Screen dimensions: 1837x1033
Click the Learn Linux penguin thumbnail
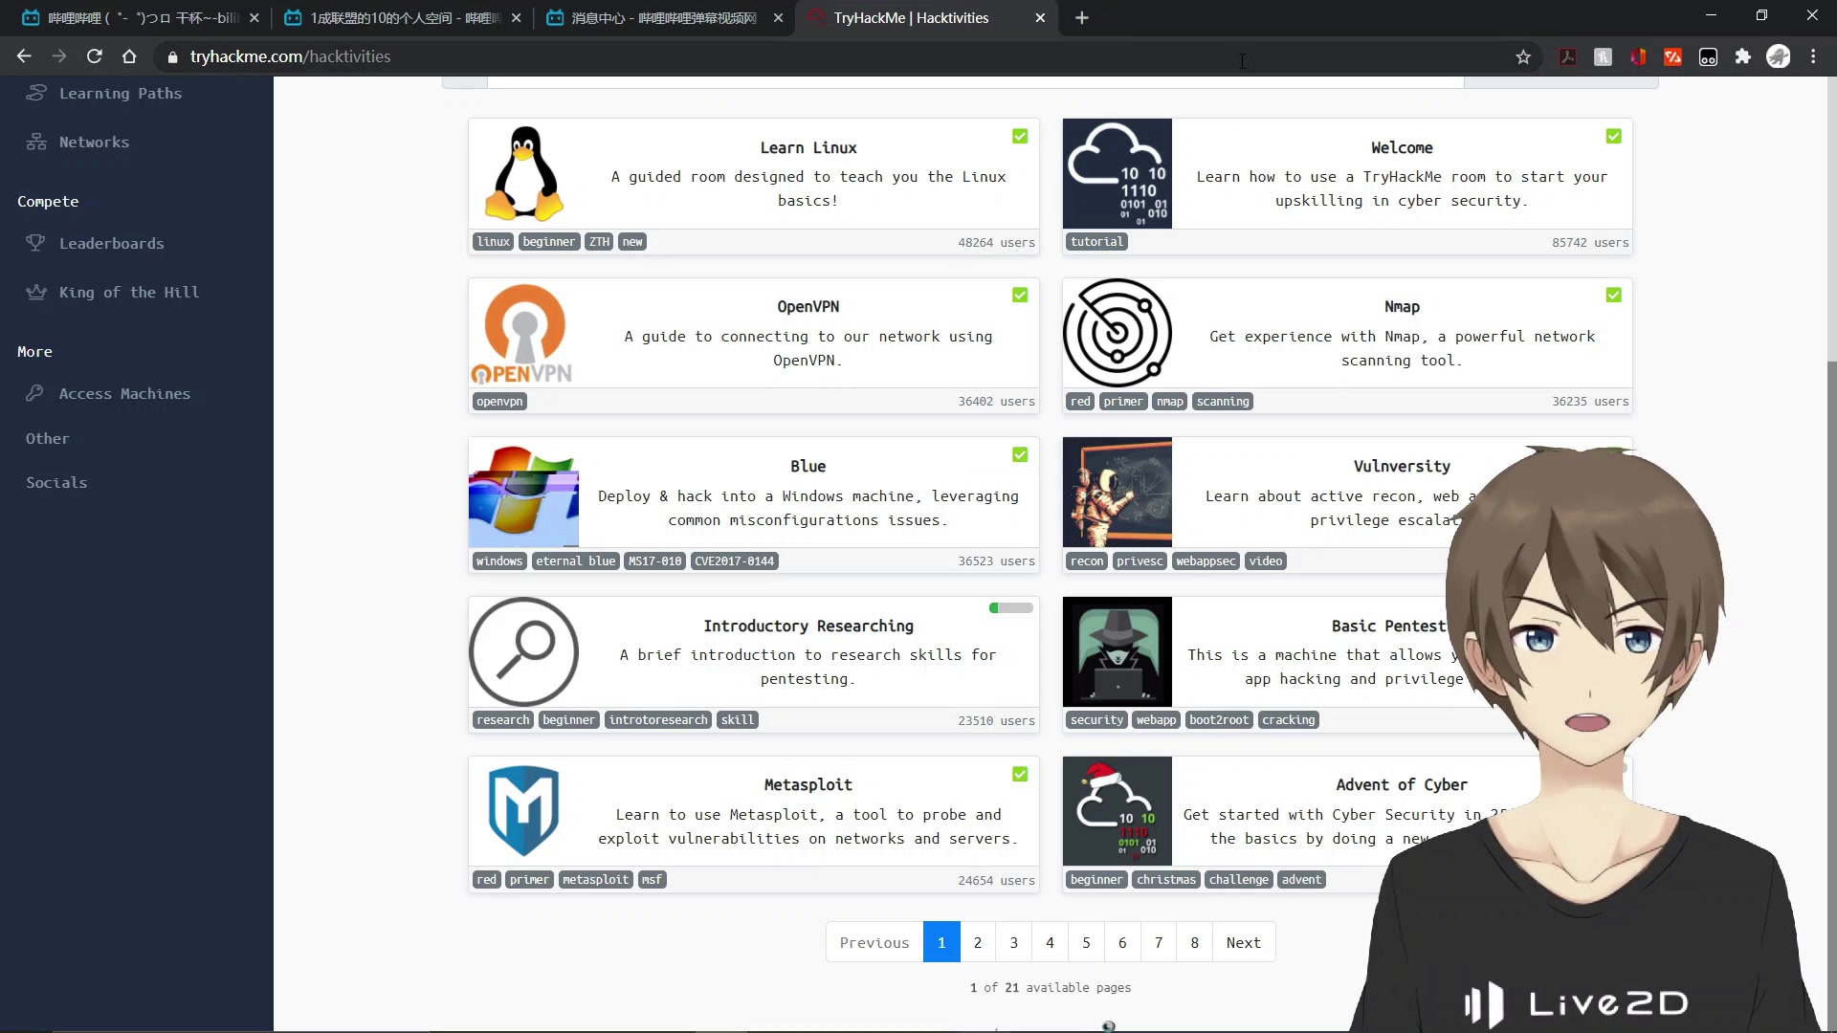524,173
